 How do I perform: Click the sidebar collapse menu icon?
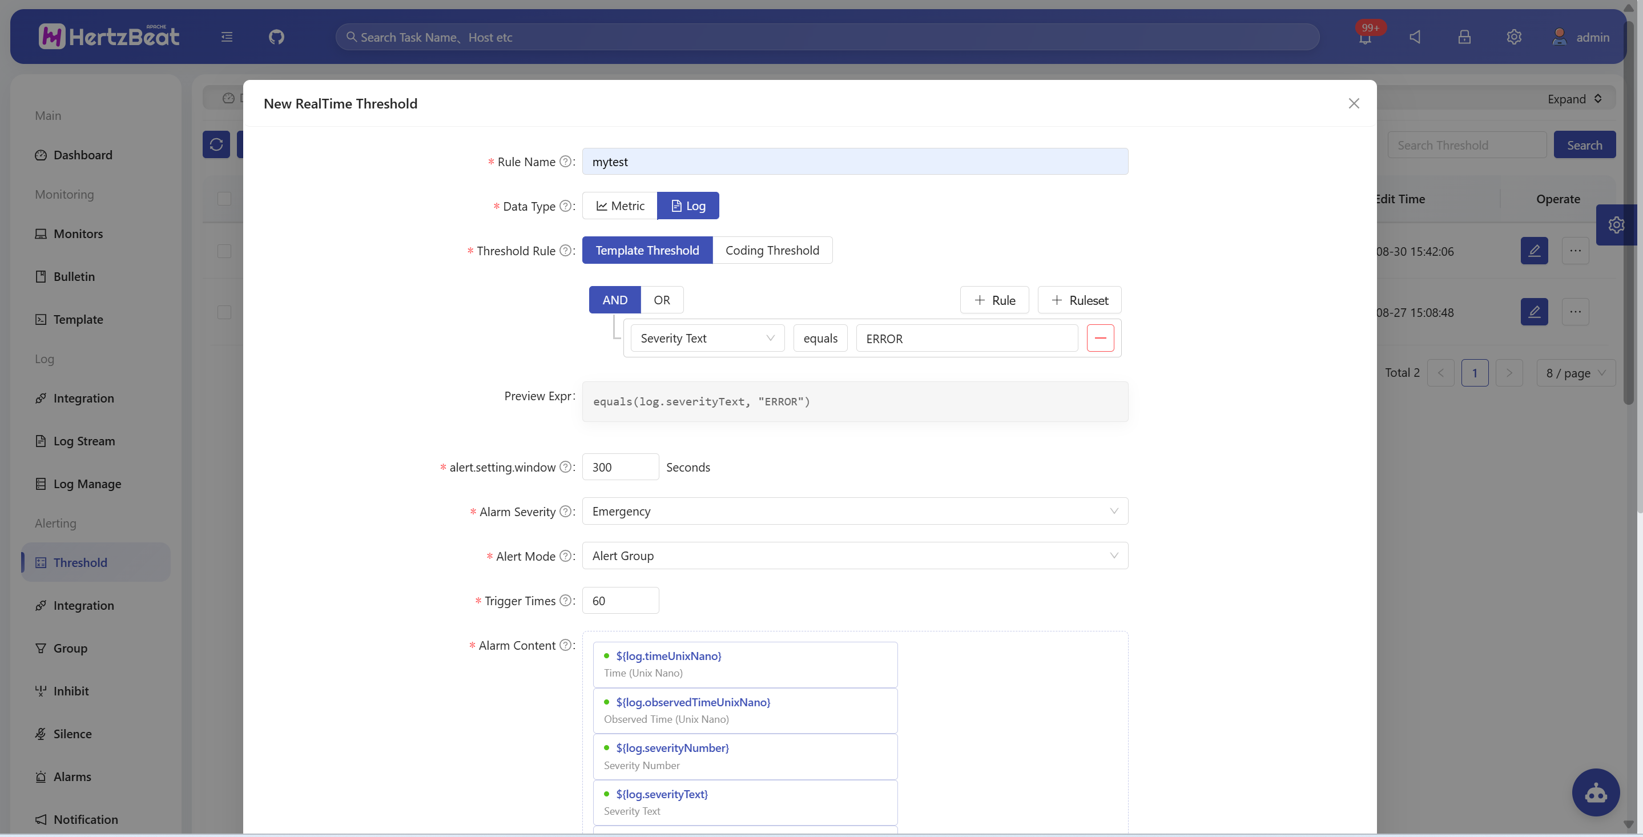227,37
